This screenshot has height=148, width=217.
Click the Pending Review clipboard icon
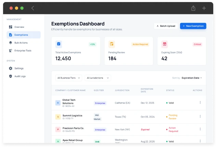(111, 44)
